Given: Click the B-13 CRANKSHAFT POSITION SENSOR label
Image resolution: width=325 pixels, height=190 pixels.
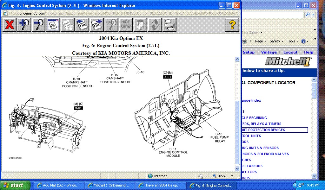Looking at the screenshot, I should click(77, 83).
